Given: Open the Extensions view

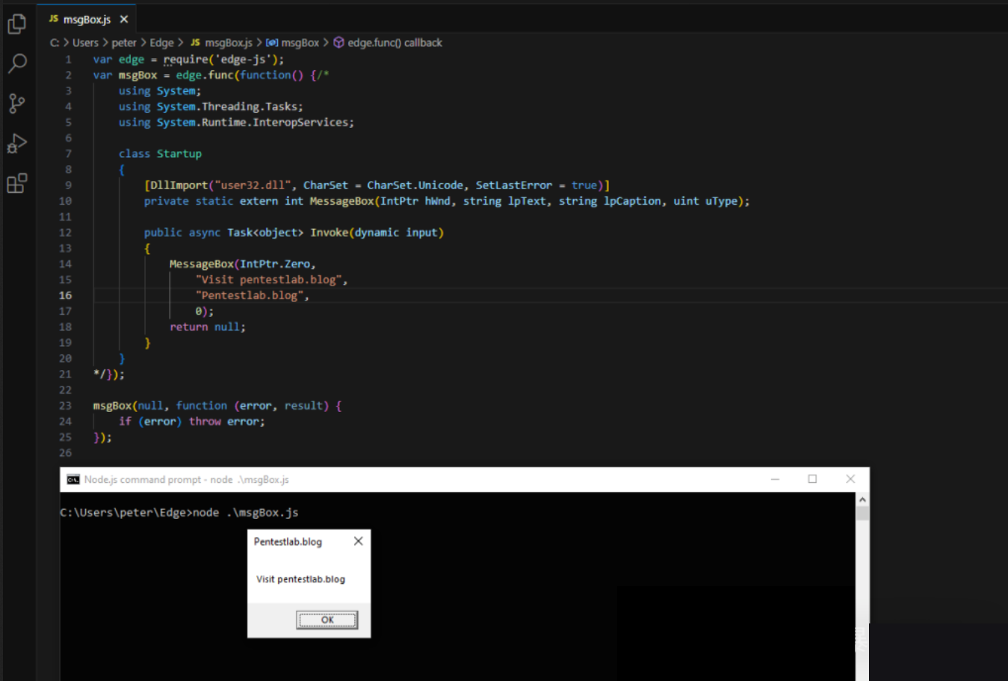Looking at the screenshot, I should click(16, 183).
